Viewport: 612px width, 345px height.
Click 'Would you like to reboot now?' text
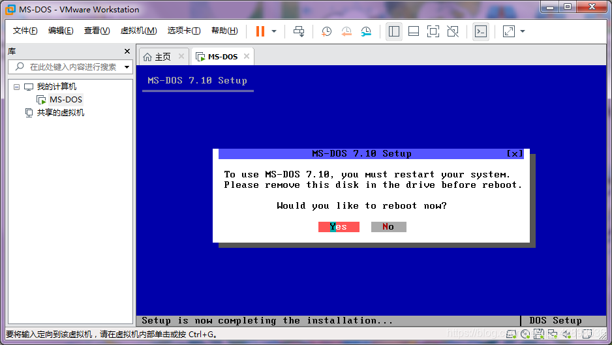pyautogui.click(x=362, y=205)
